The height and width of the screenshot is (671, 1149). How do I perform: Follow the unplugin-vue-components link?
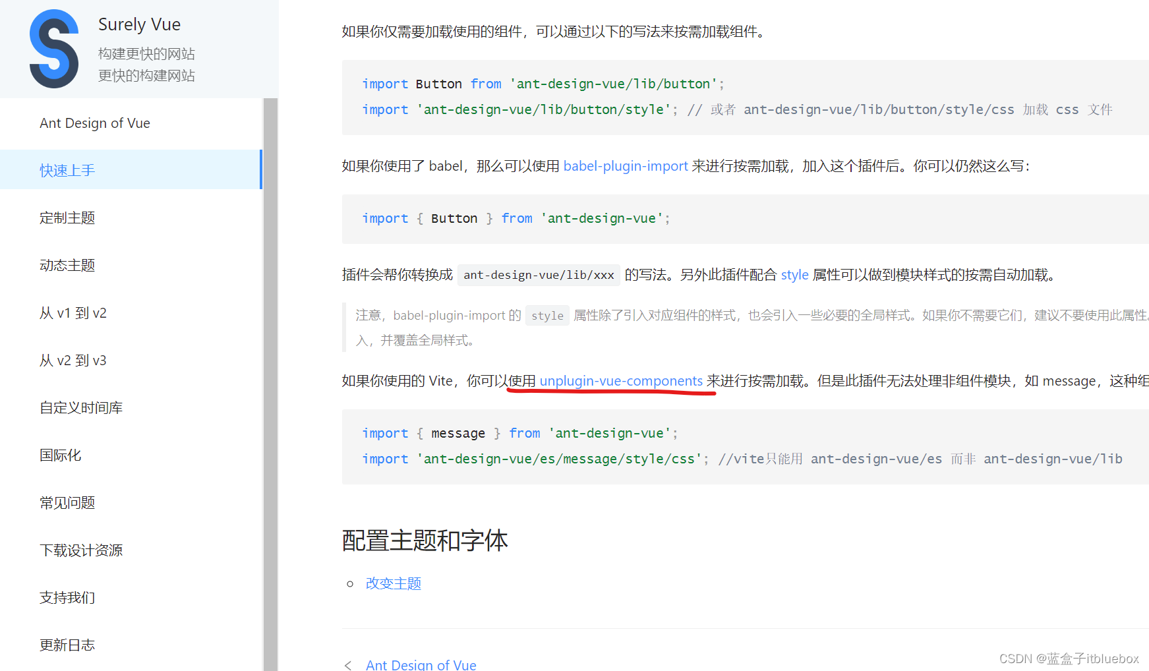point(621,381)
